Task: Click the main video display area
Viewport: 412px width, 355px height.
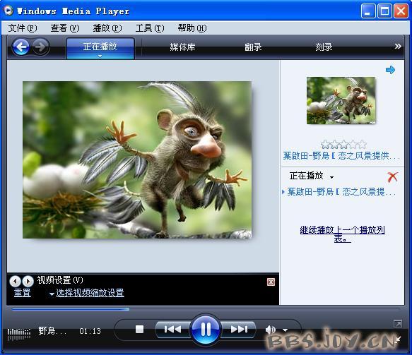Action: click(137, 160)
